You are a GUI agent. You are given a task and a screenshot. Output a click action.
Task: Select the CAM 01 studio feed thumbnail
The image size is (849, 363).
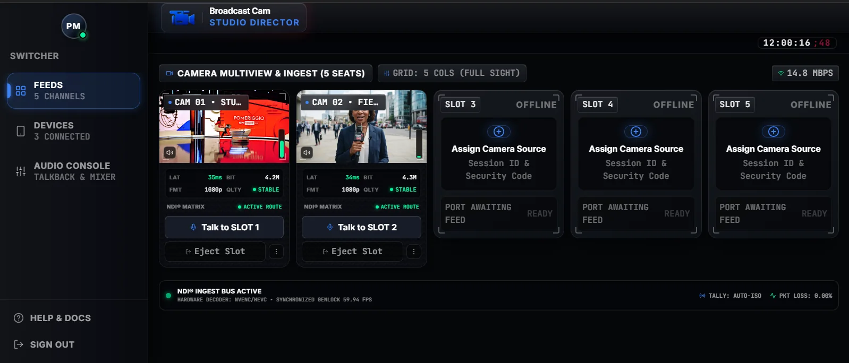pyautogui.click(x=224, y=126)
